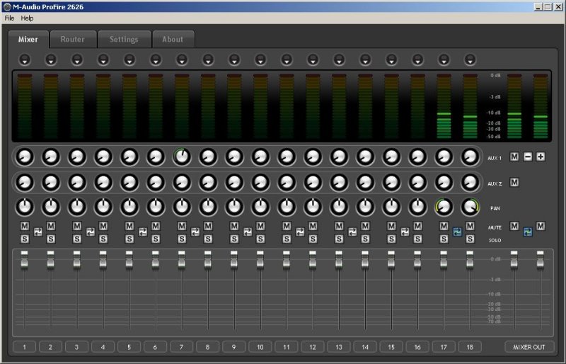Click the channel 3 fader handle
The height and width of the screenshot is (364, 566).
(77, 259)
